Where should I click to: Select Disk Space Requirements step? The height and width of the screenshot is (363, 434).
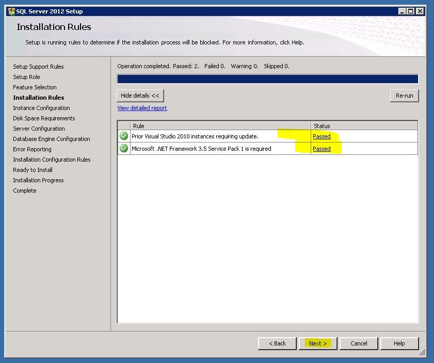pos(44,118)
